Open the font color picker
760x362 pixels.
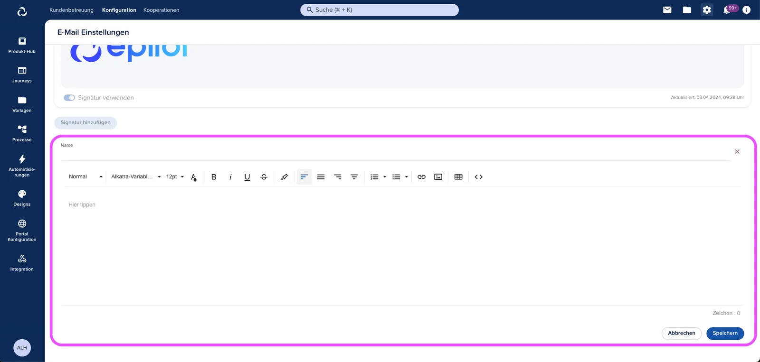tap(194, 177)
